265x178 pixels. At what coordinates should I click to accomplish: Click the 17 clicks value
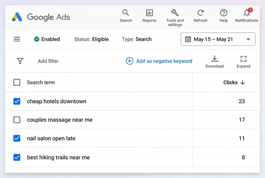(242, 120)
